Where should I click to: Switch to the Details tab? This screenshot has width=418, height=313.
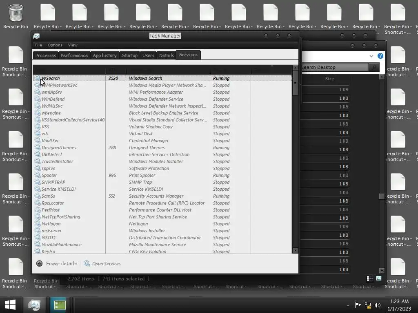point(167,55)
